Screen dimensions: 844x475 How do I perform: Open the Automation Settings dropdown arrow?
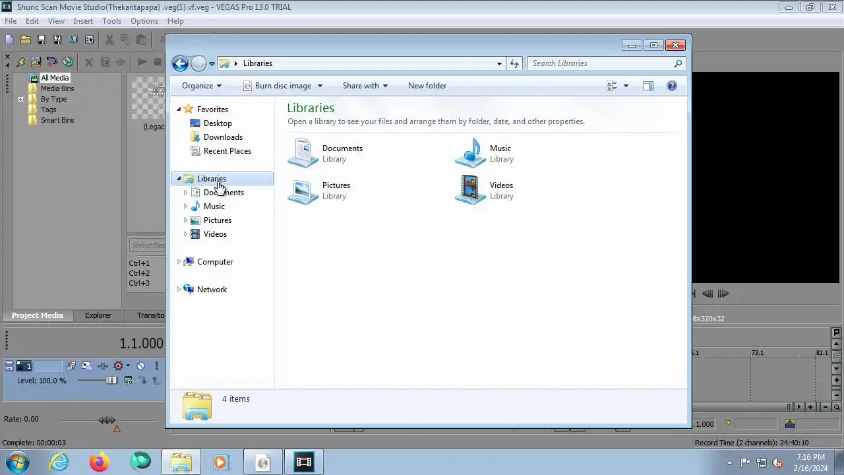(x=127, y=365)
